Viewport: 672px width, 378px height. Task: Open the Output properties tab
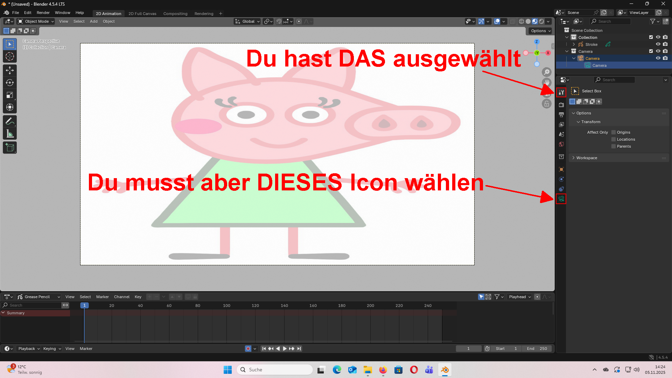[561, 115]
